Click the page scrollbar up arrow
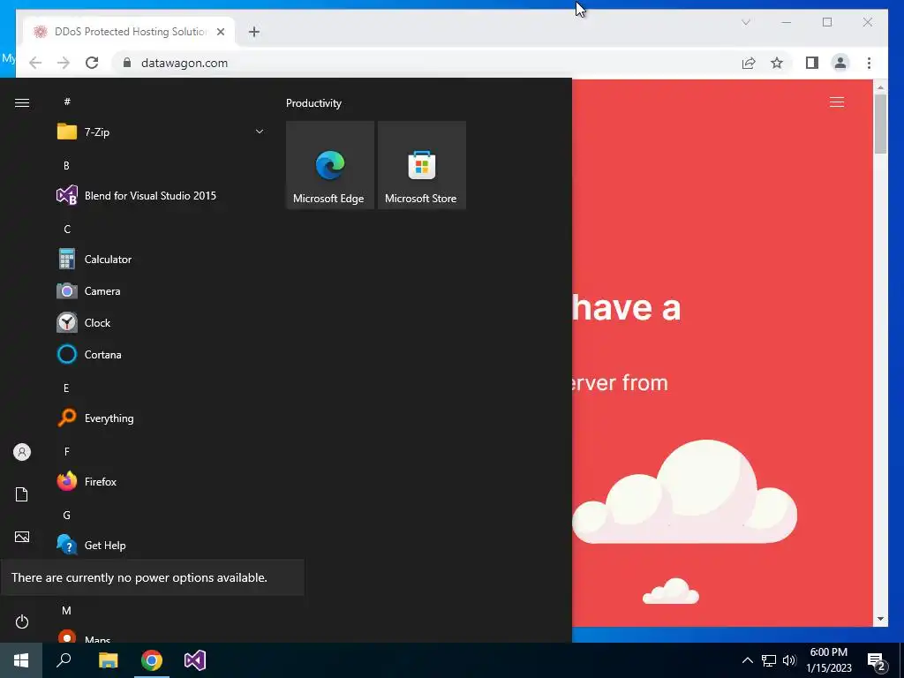The width and height of the screenshot is (904, 678). [880, 87]
